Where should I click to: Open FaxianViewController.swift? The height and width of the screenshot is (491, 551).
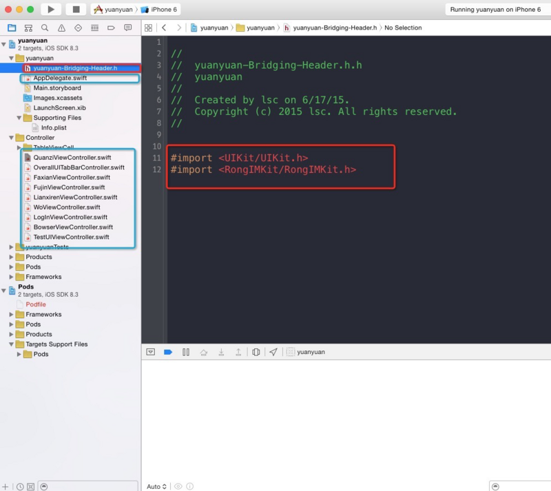coord(70,178)
